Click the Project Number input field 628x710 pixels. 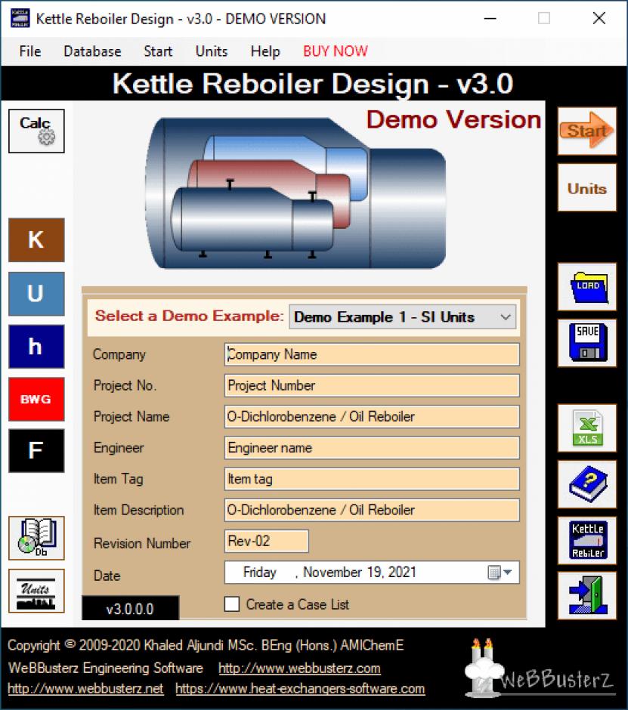click(372, 385)
